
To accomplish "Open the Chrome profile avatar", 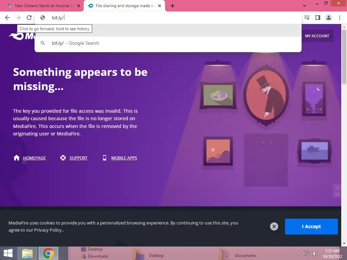I will pos(329,18).
